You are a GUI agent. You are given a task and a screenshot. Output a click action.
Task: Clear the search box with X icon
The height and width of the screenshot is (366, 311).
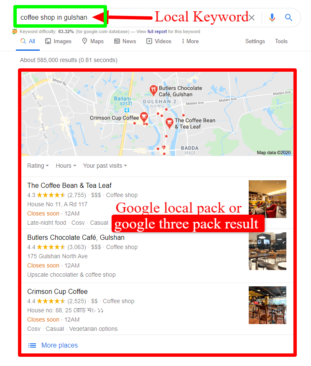[251, 18]
